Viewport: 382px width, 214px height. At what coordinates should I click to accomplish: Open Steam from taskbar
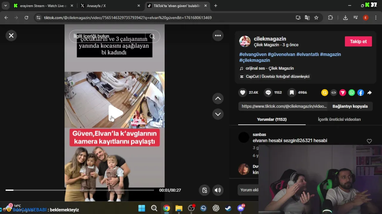228,208
